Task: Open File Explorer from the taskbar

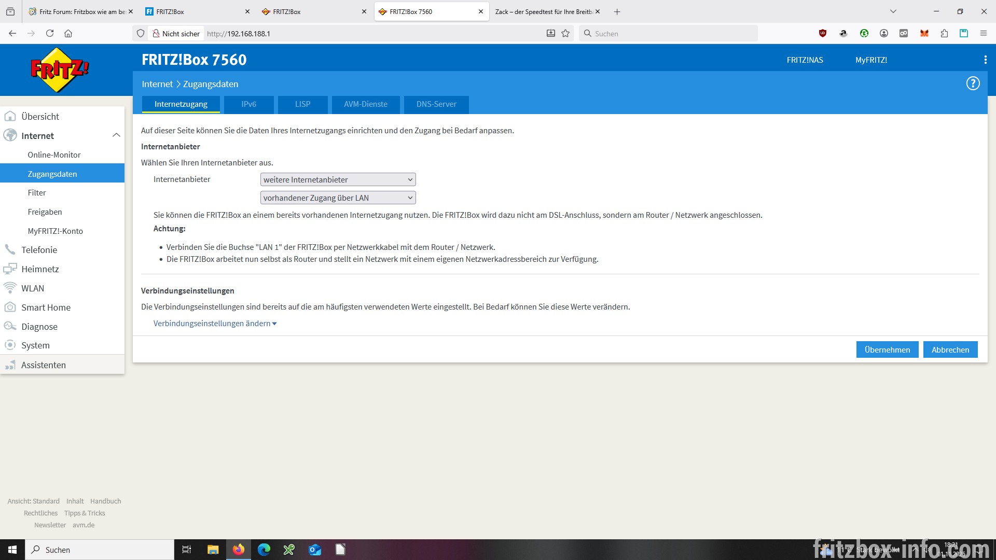Action: 213,550
